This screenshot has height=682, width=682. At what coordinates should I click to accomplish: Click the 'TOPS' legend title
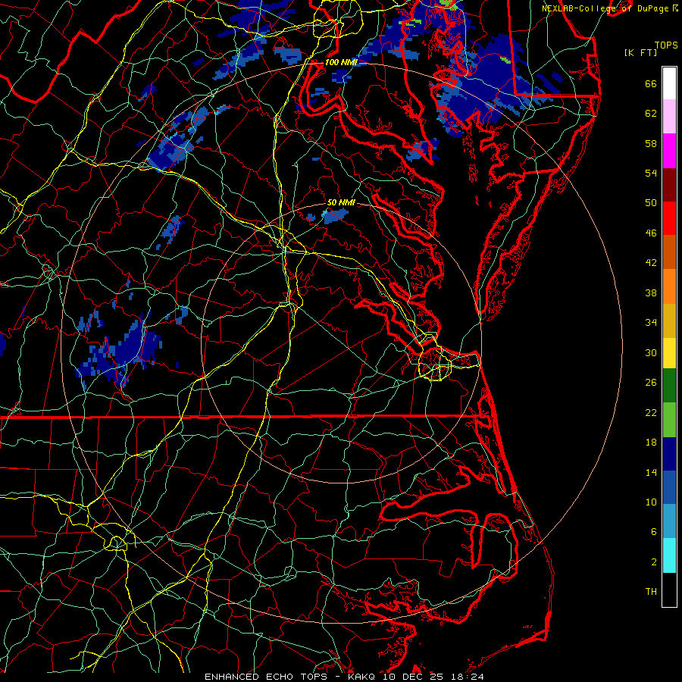click(666, 45)
